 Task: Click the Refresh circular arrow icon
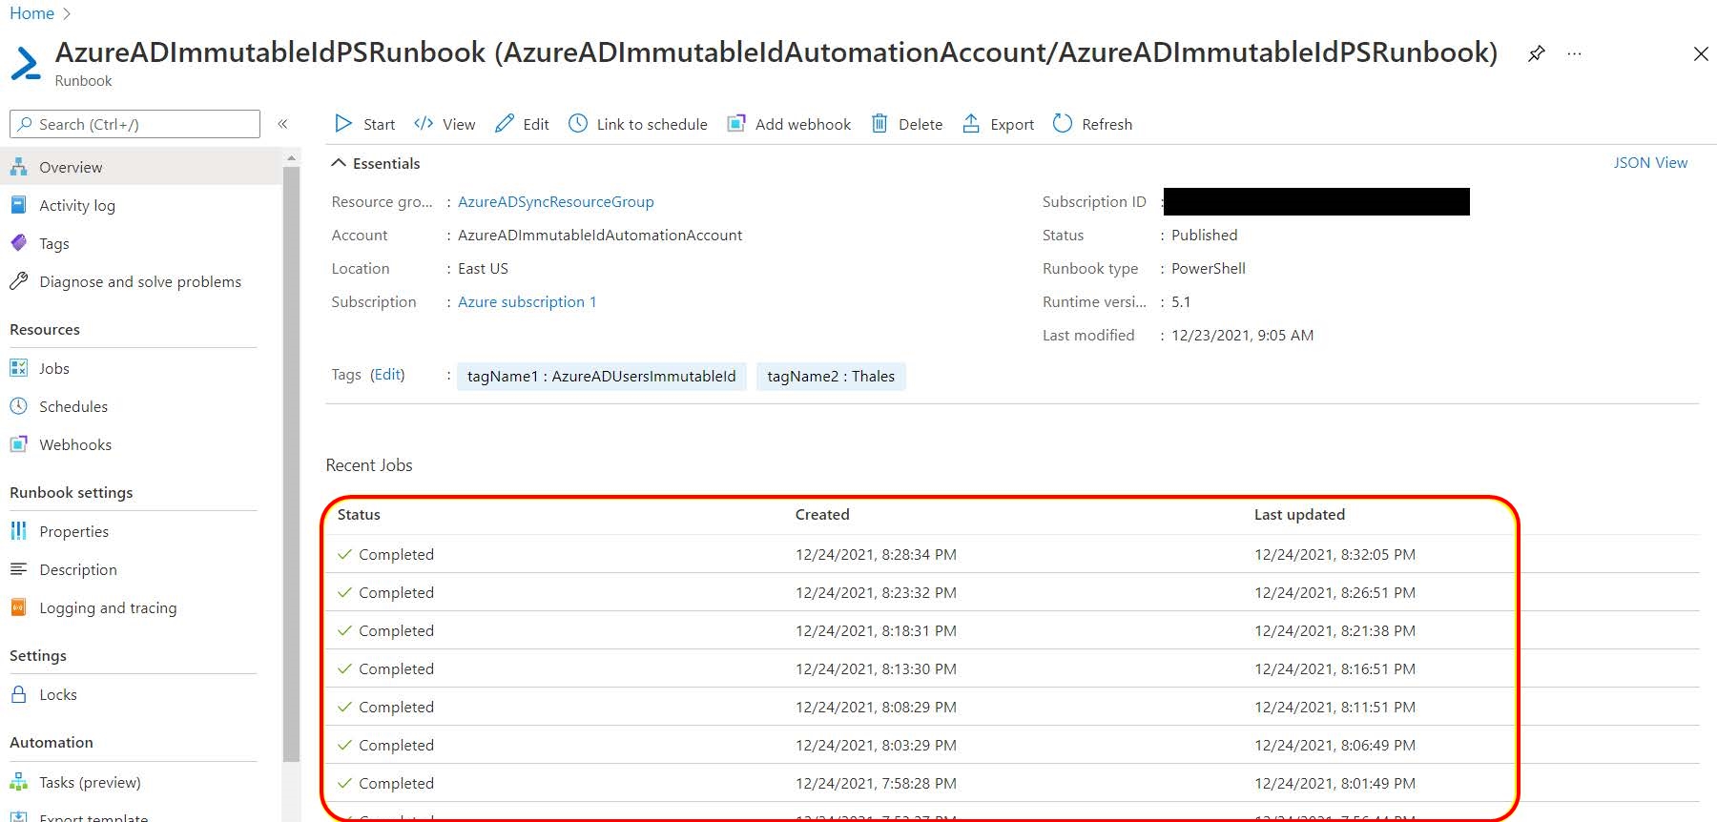click(1063, 124)
